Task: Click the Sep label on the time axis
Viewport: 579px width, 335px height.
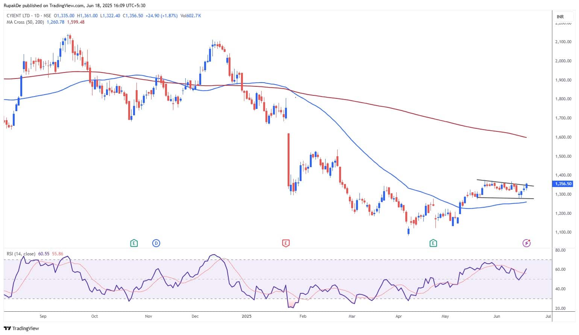Action: [x=43, y=316]
